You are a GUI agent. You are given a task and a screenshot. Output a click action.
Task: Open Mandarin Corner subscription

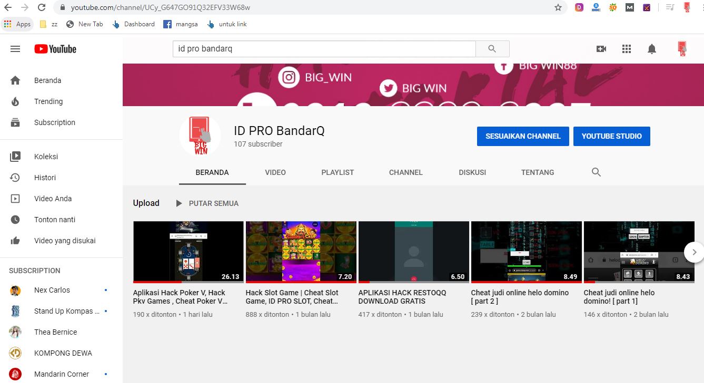pos(61,374)
